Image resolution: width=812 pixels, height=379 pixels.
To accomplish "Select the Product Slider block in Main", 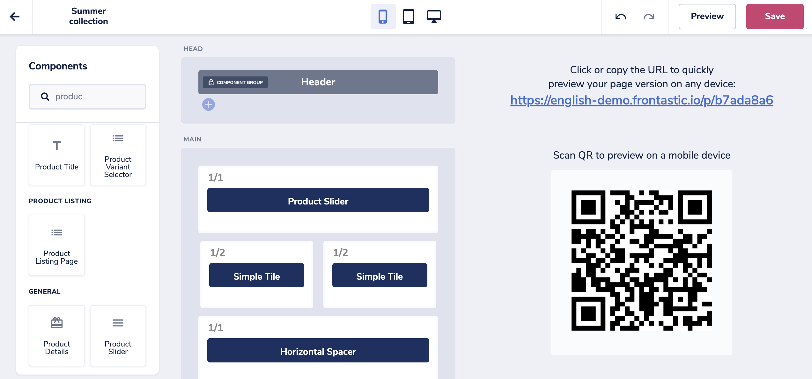I will click(x=318, y=200).
